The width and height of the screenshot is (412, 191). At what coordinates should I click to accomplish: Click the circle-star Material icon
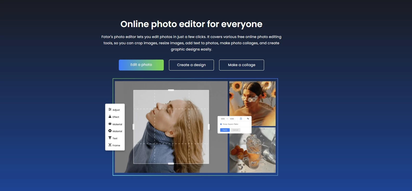(x=110, y=131)
